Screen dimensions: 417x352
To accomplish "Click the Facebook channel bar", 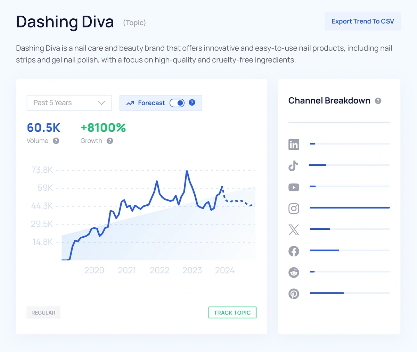I will pyautogui.click(x=350, y=251).
